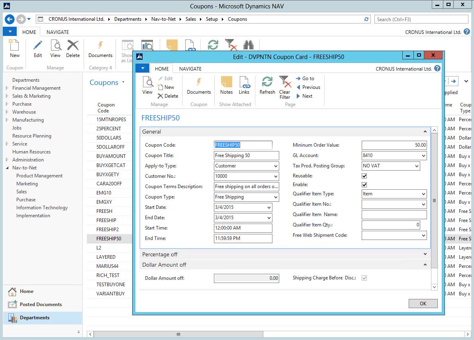Click the Notes icon in the coupon card
This screenshot has width=474, height=340.
[226, 86]
